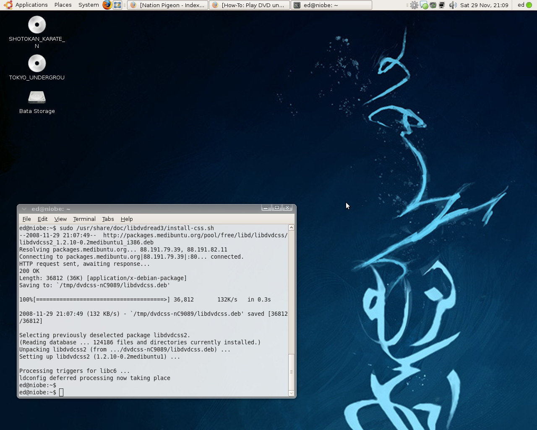Click the terminal prompt cursor on last line
This screenshot has width=537, height=430.
(x=61, y=392)
